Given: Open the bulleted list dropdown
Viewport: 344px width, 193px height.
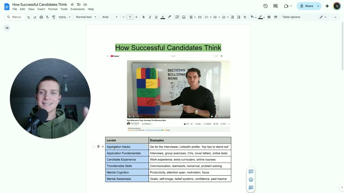Looking at the screenshot, I should pos(217,17).
